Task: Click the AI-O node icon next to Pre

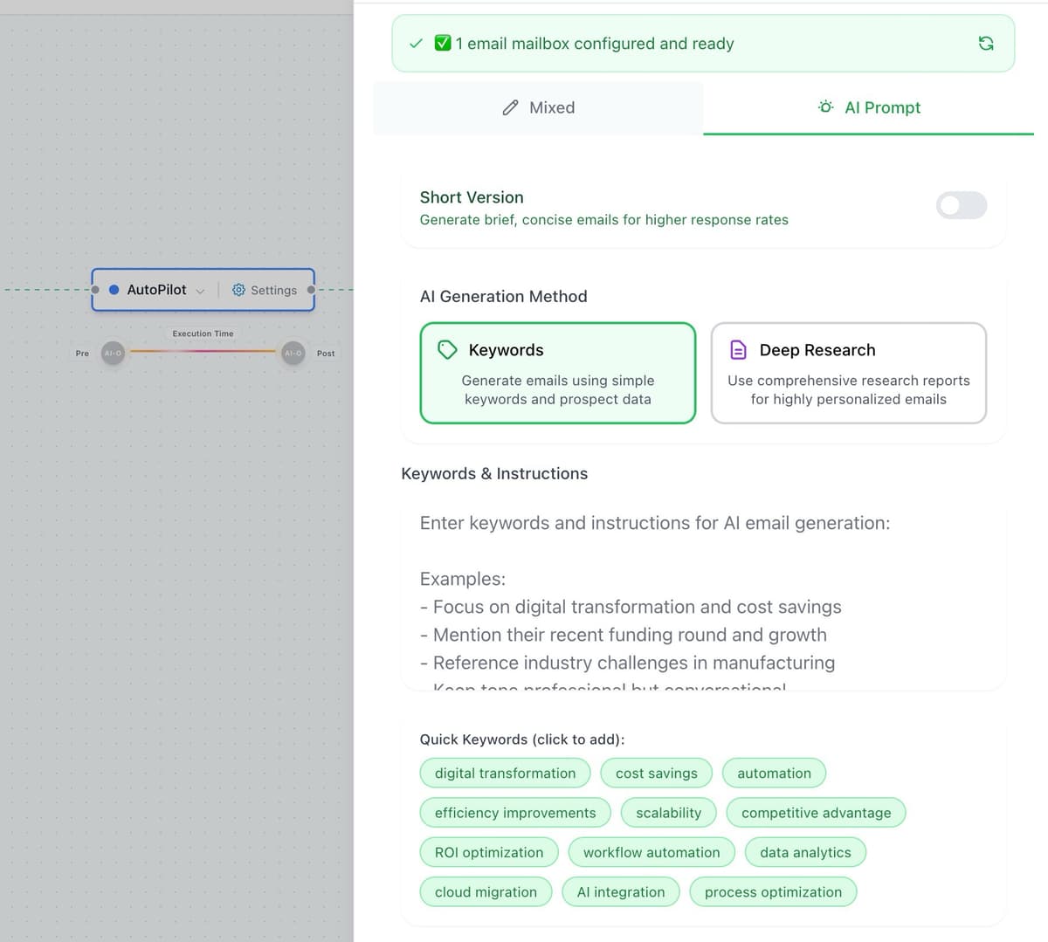Action: [113, 353]
